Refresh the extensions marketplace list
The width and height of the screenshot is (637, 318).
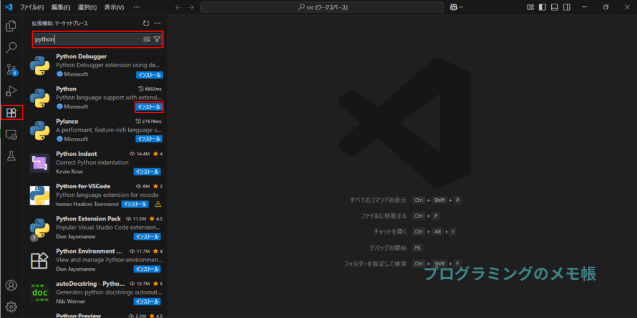click(146, 24)
